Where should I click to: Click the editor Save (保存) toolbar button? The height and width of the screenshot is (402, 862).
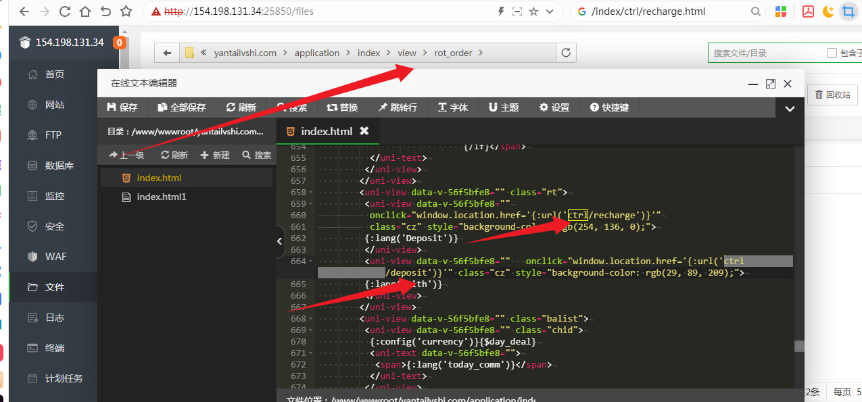[x=122, y=107]
